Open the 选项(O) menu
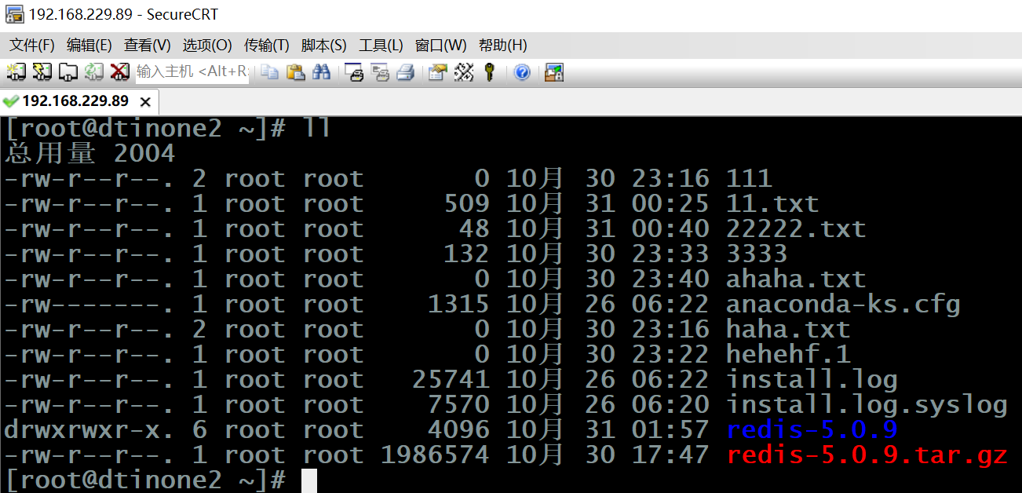This screenshot has width=1022, height=493. click(x=207, y=46)
